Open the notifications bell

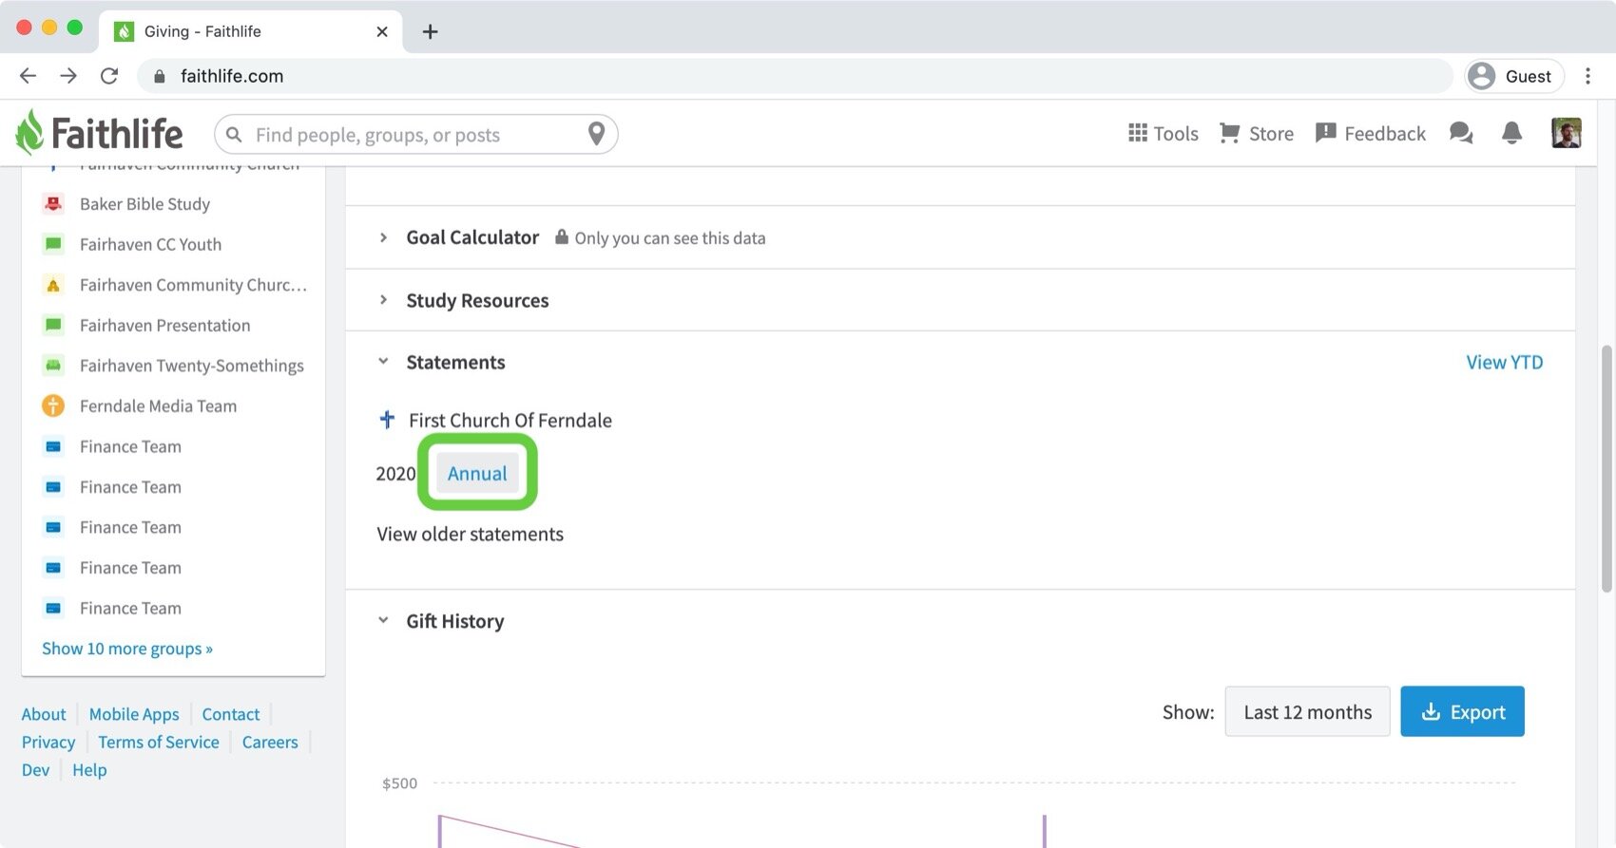point(1511,134)
